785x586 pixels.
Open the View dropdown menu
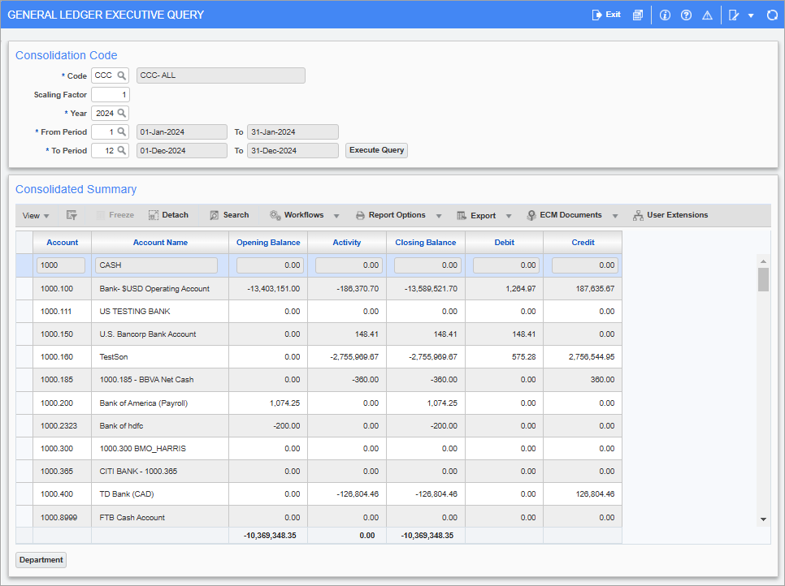[x=33, y=215]
